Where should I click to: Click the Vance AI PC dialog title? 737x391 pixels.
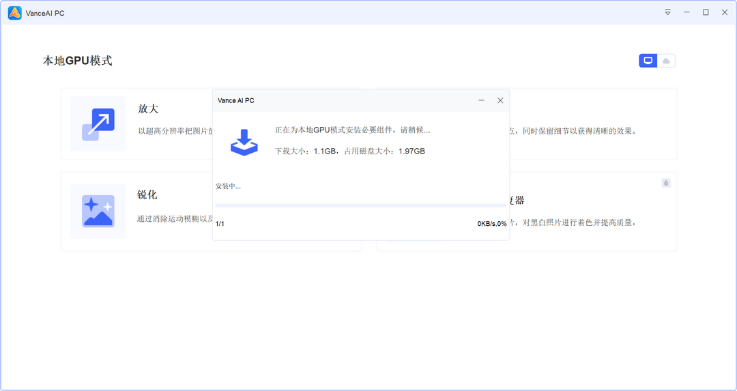[x=236, y=100]
